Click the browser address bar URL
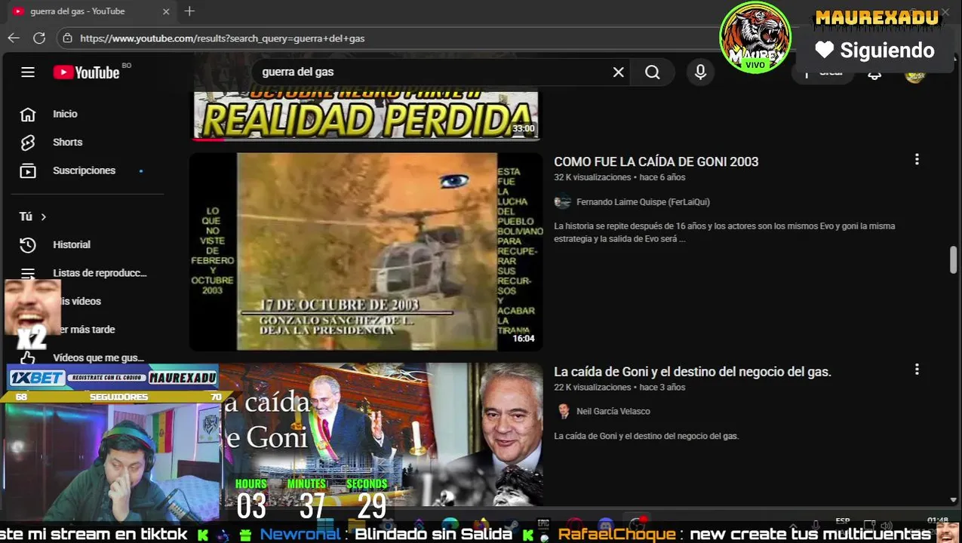 point(223,38)
